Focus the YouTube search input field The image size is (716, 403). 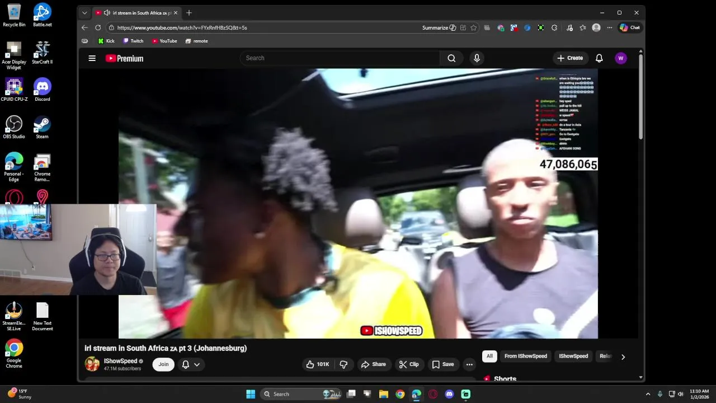tap(340, 58)
